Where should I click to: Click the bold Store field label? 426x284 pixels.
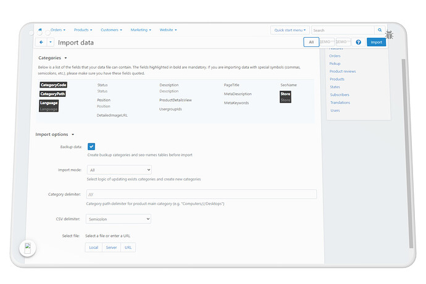pos(285,94)
